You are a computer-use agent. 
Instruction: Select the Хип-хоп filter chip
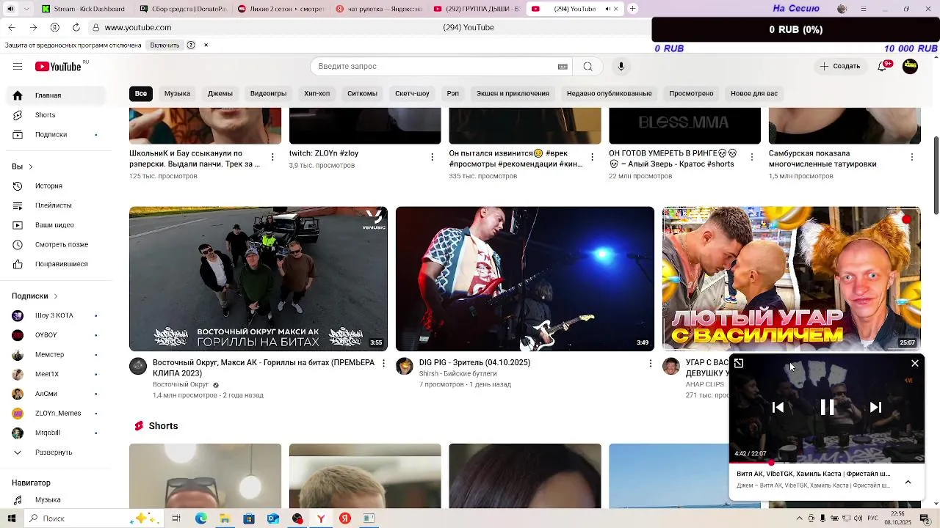tap(317, 94)
